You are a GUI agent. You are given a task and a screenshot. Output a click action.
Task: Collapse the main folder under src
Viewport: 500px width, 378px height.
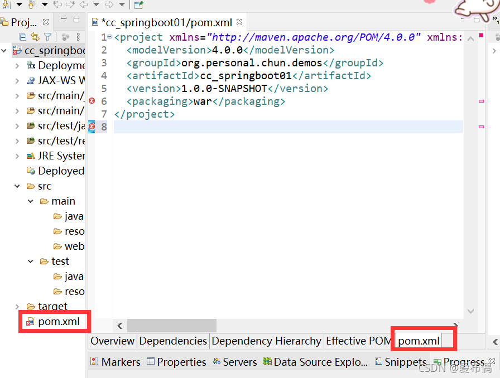pyautogui.click(x=30, y=201)
